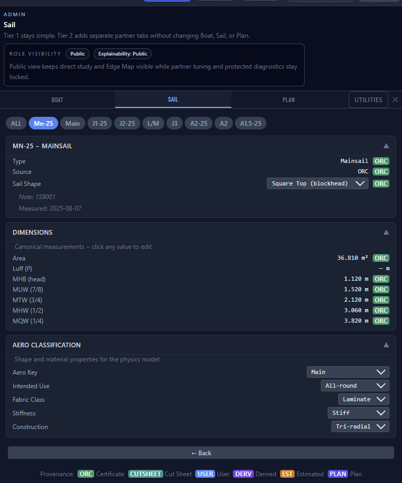Open the Stiffness dropdown

358,413
